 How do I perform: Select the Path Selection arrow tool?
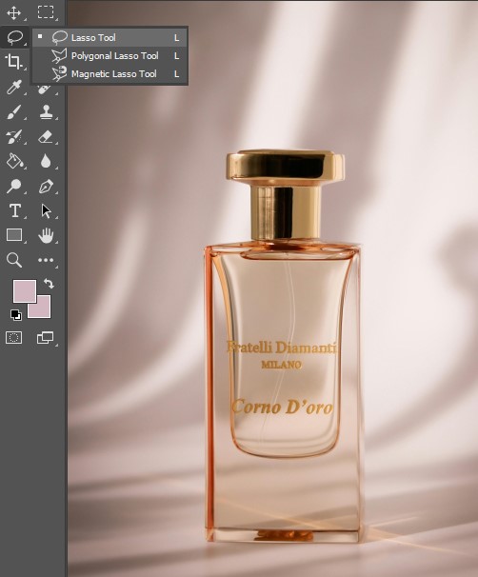(x=46, y=210)
